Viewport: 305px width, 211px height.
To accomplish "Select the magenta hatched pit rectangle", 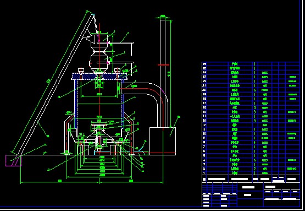I will 13,161.
